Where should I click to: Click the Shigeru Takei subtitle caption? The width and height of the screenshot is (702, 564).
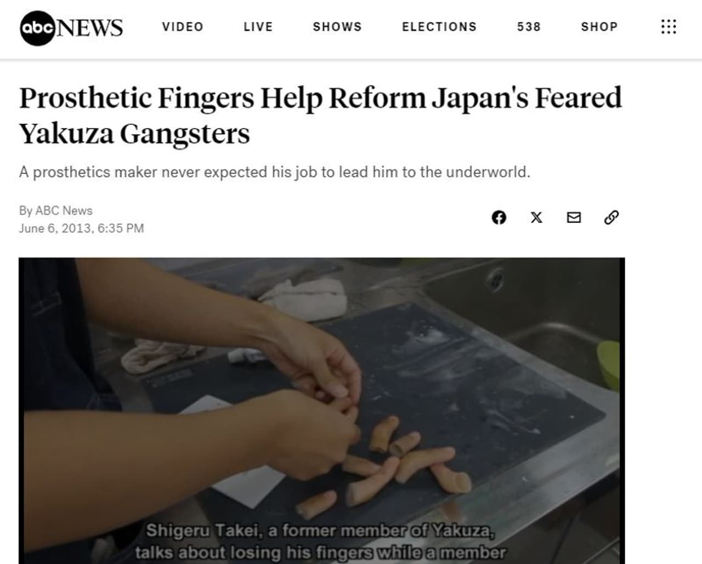point(320,541)
